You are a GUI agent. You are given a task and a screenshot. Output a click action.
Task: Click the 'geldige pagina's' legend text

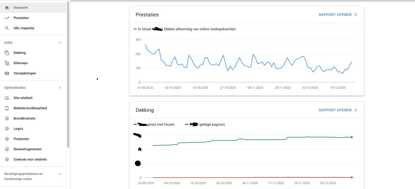pyautogui.click(x=212, y=125)
